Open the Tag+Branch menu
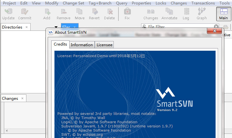 tap(100, 3)
